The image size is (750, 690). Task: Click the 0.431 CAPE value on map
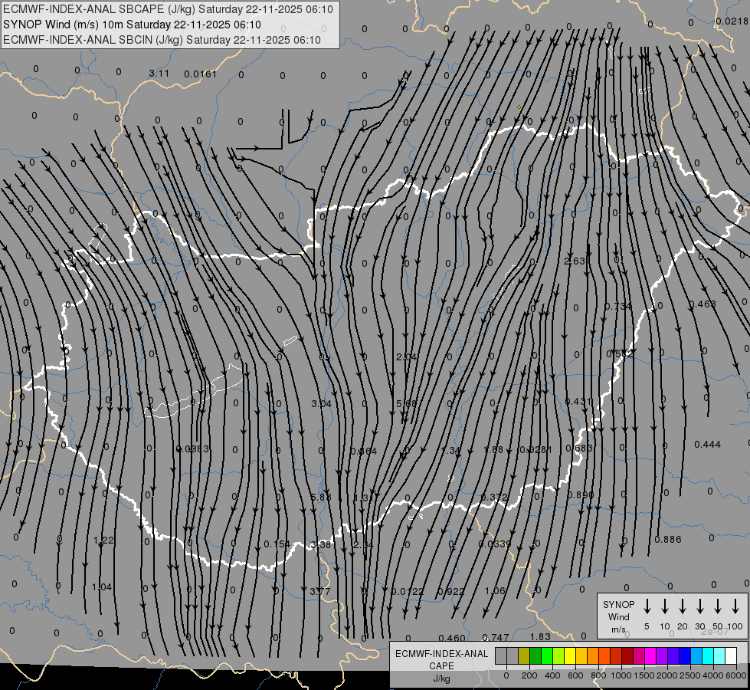578,401
